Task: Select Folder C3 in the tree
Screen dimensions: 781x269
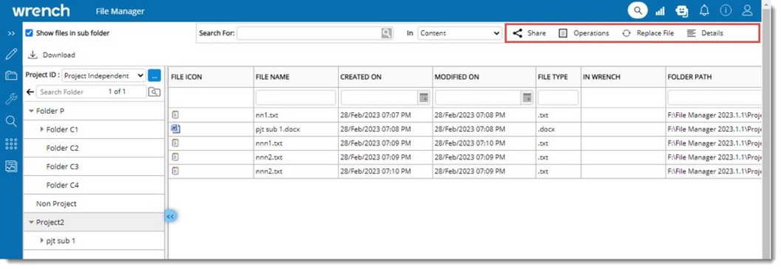Action: click(x=62, y=166)
